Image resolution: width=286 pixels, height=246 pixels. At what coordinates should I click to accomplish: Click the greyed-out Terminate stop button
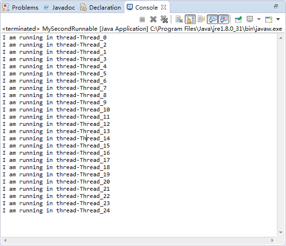coord(142,19)
